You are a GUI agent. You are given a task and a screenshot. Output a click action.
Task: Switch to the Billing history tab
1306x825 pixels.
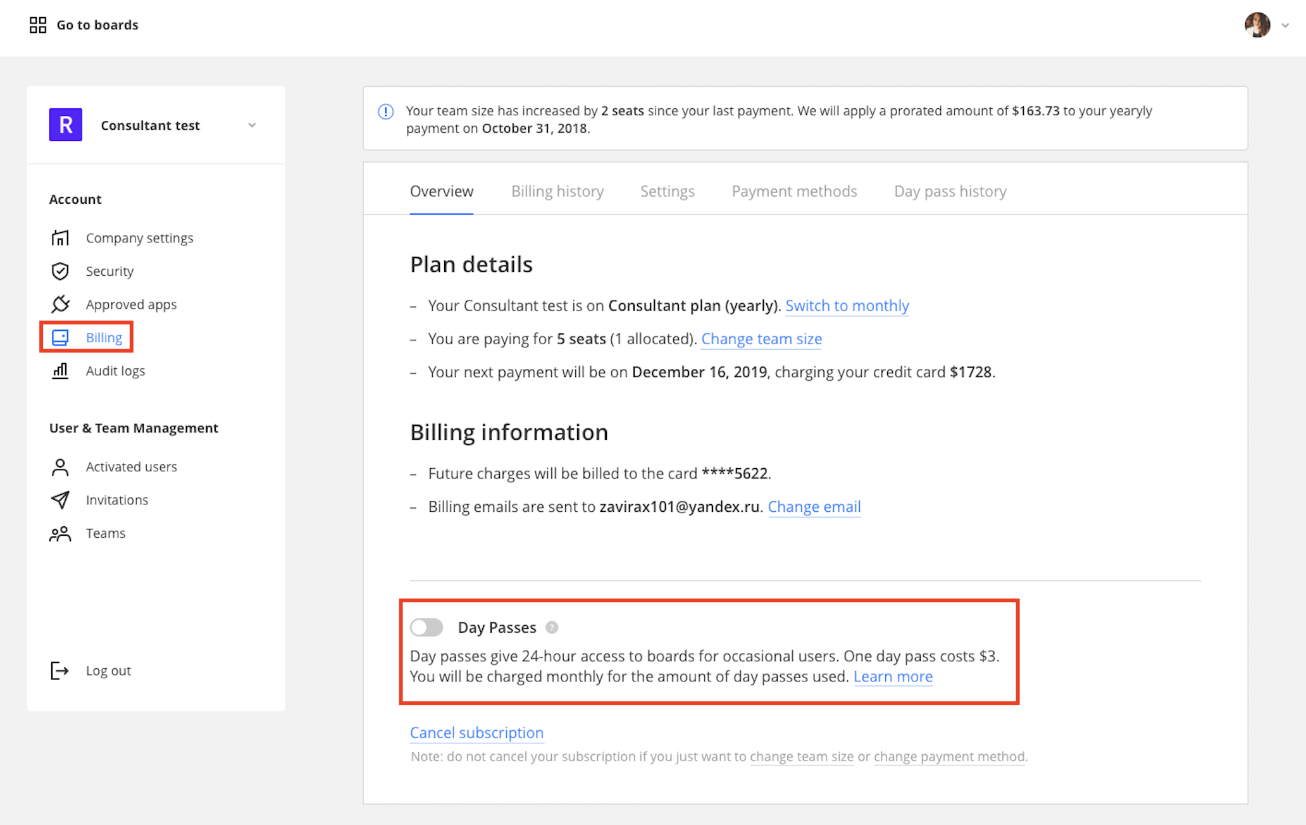click(x=557, y=191)
